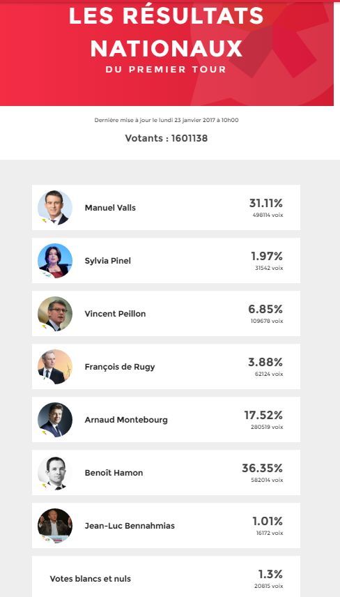Click the 36.35% score for Hamon

point(263,468)
